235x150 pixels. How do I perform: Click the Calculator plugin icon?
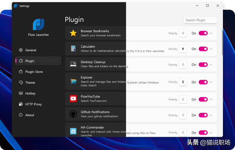click(73, 49)
